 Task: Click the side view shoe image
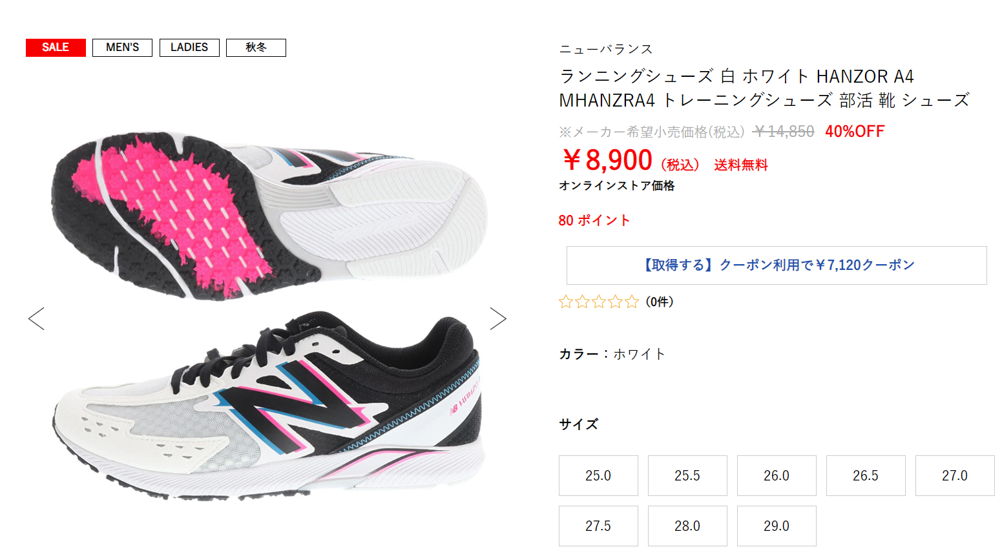click(267, 406)
